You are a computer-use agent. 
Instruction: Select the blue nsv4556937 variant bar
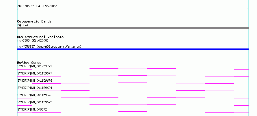coord(133,49)
